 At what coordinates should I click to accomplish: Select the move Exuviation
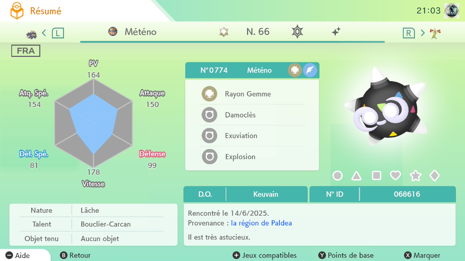pos(252,136)
